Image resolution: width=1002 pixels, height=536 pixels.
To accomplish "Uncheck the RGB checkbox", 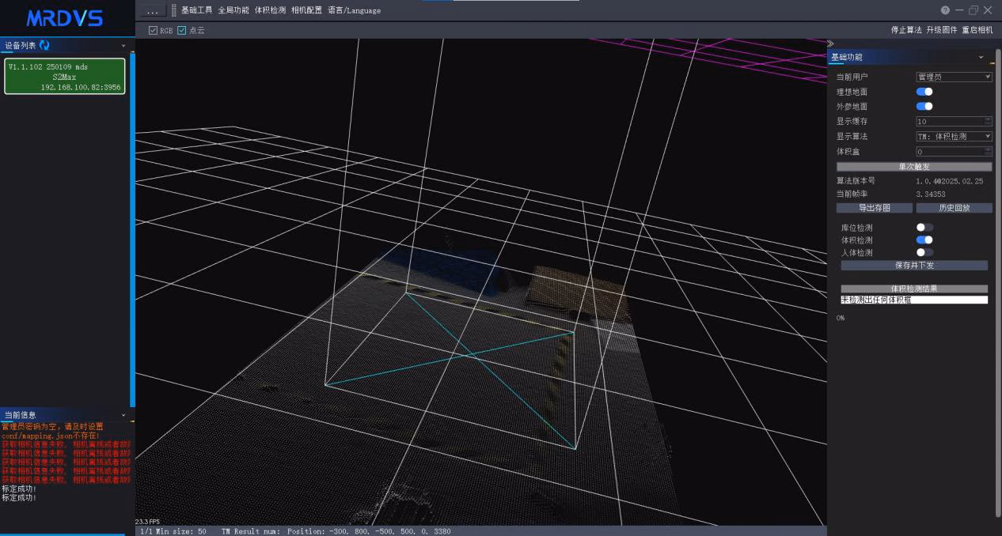I will (x=153, y=30).
